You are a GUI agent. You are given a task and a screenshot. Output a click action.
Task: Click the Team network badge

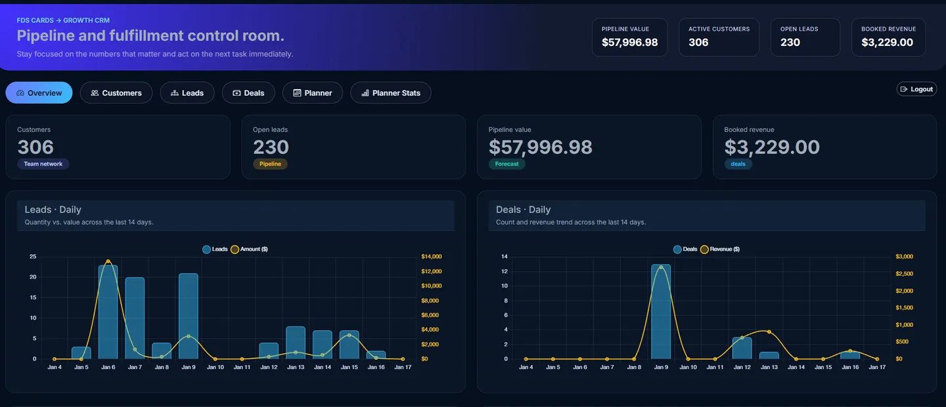tap(43, 164)
